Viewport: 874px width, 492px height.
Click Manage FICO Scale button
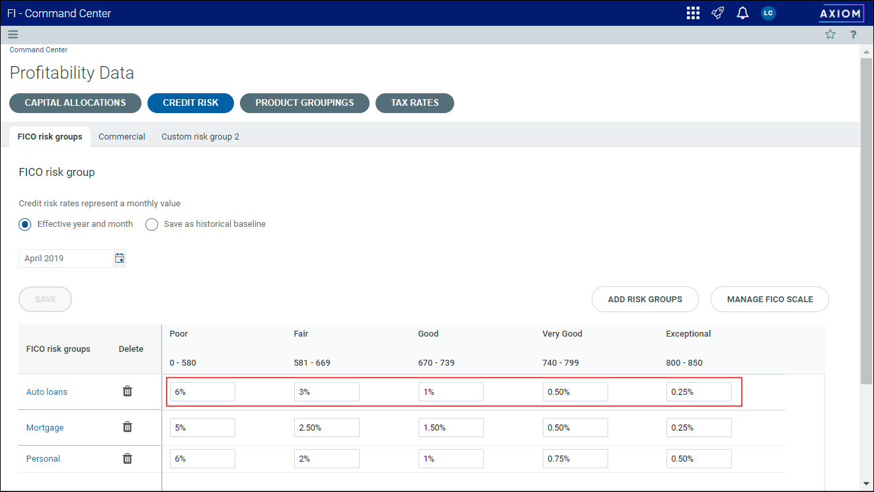pyautogui.click(x=770, y=299)
